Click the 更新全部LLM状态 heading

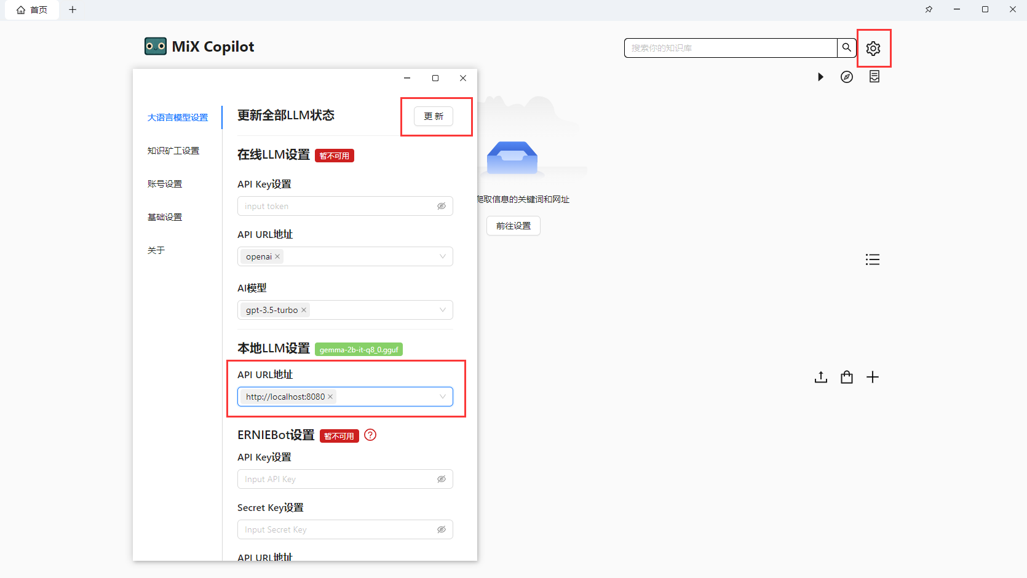286,115
